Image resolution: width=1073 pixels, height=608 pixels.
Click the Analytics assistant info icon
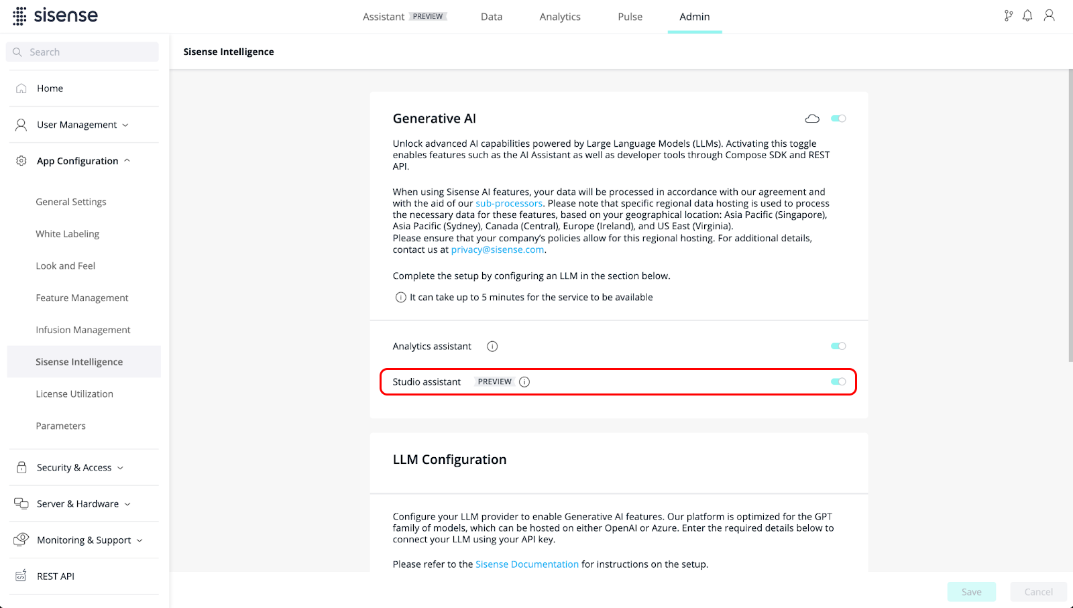(x=492, y=347)
